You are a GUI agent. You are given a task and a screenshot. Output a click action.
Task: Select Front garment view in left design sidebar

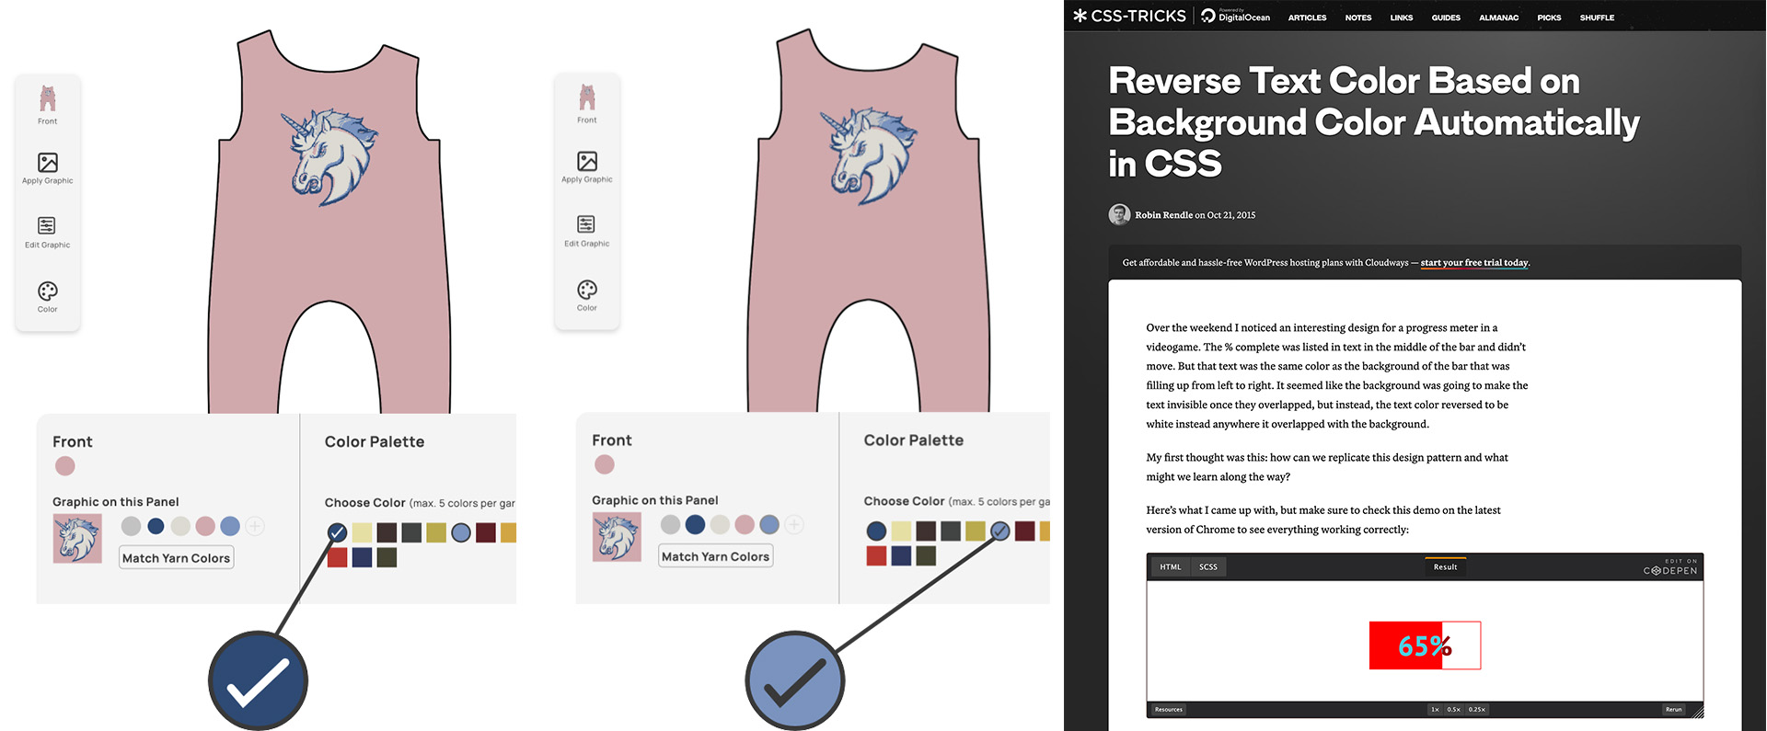click(48, 106)
